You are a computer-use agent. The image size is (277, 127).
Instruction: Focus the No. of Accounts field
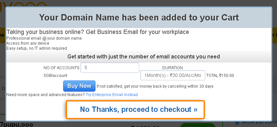pos(110,68)
